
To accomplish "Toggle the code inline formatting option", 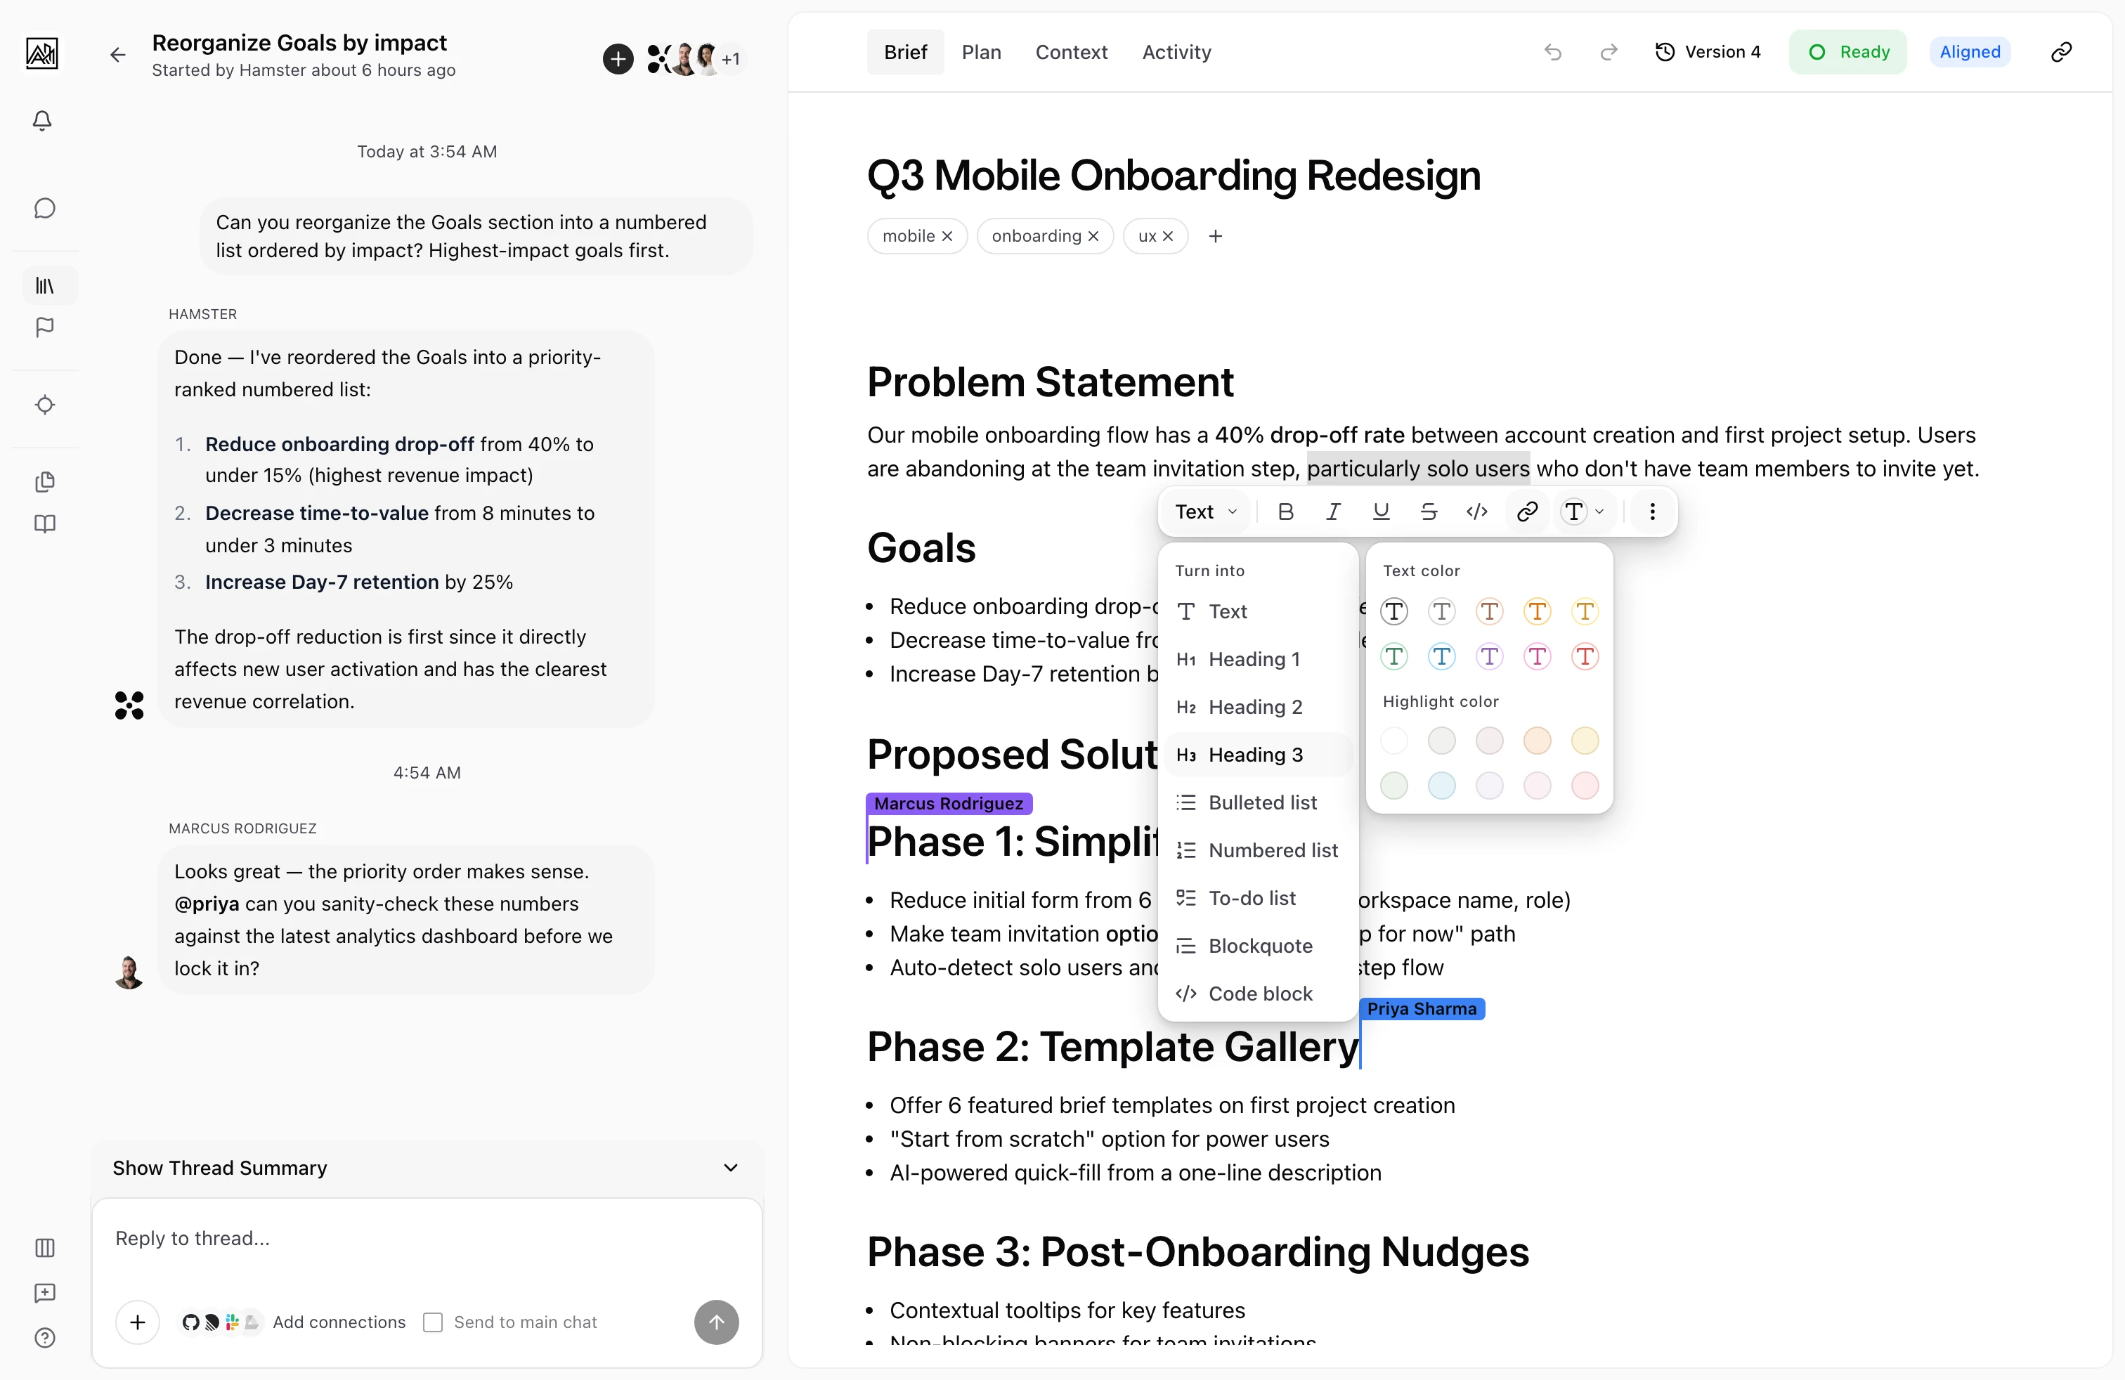I will 1477,512.
